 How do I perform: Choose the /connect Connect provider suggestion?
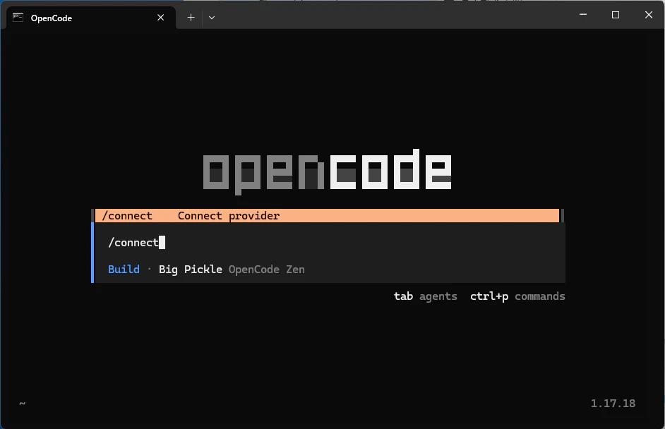click(327, 215)
